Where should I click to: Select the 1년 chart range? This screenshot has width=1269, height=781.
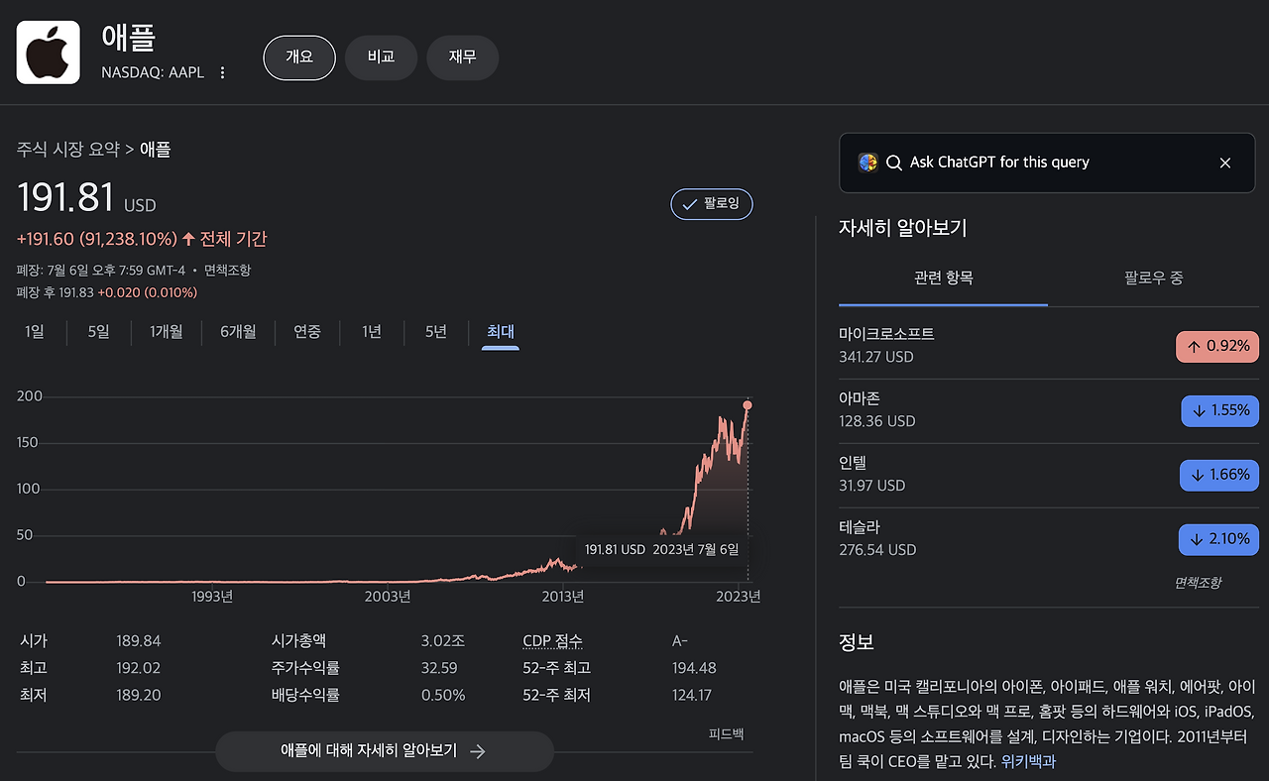click(x=372, y=332)
